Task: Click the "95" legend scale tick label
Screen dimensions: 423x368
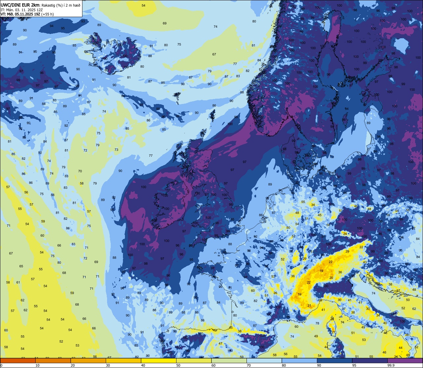Action: pos(354,365)
